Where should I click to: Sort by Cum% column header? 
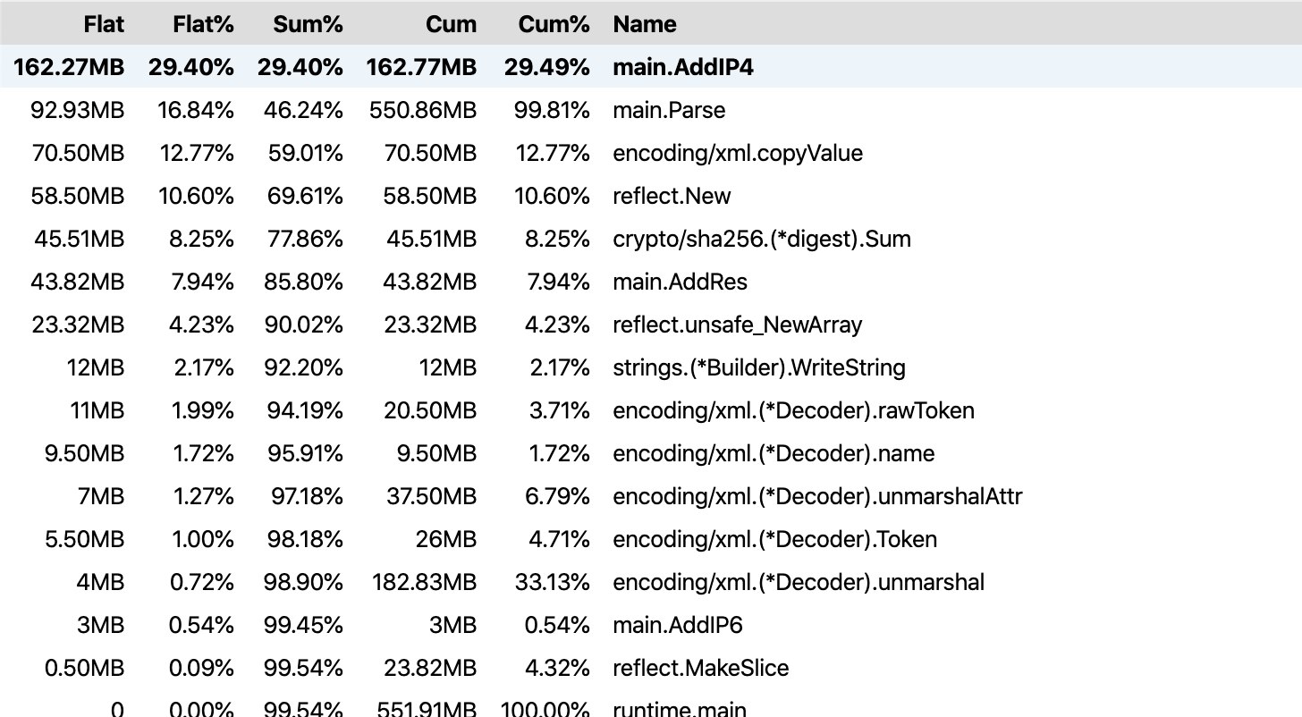tap(554, 24)
